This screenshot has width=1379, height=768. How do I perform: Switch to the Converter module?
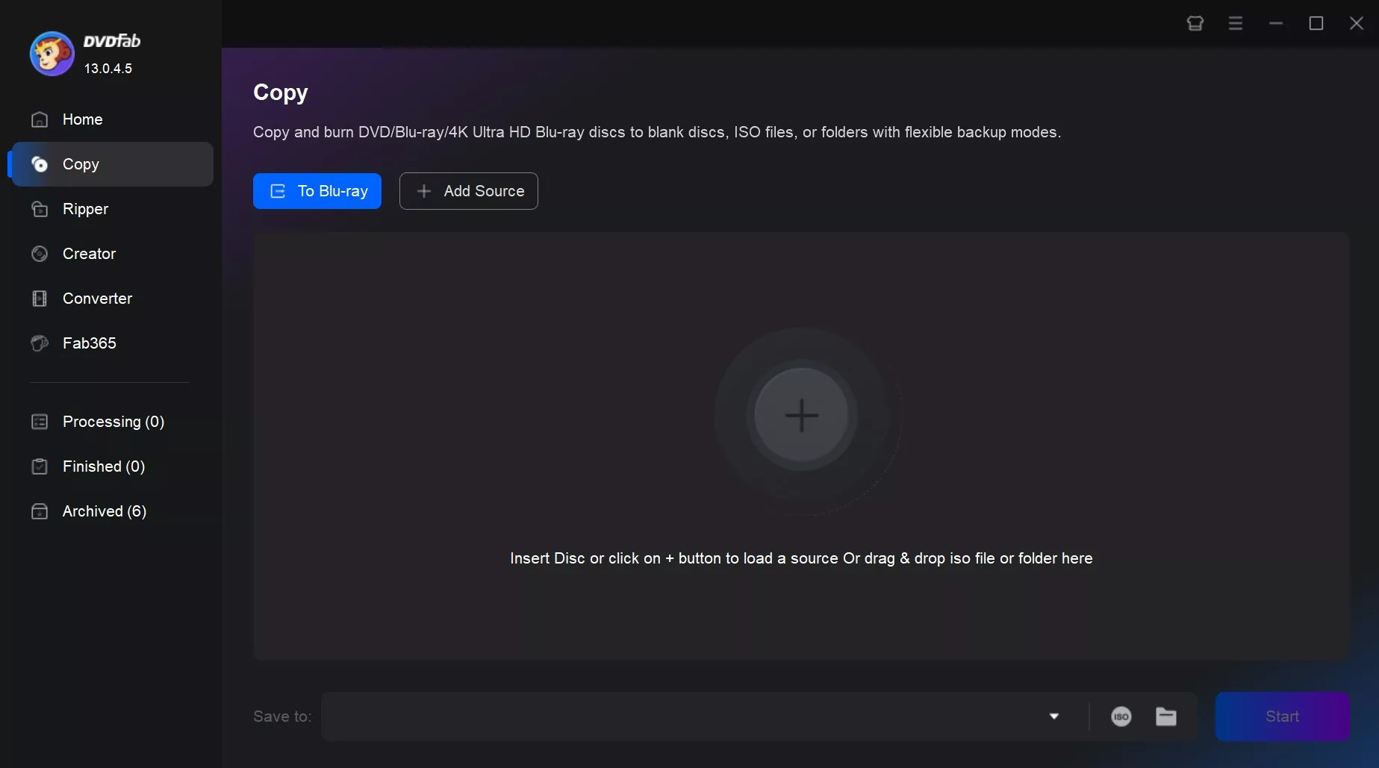[x=97, y=299]
